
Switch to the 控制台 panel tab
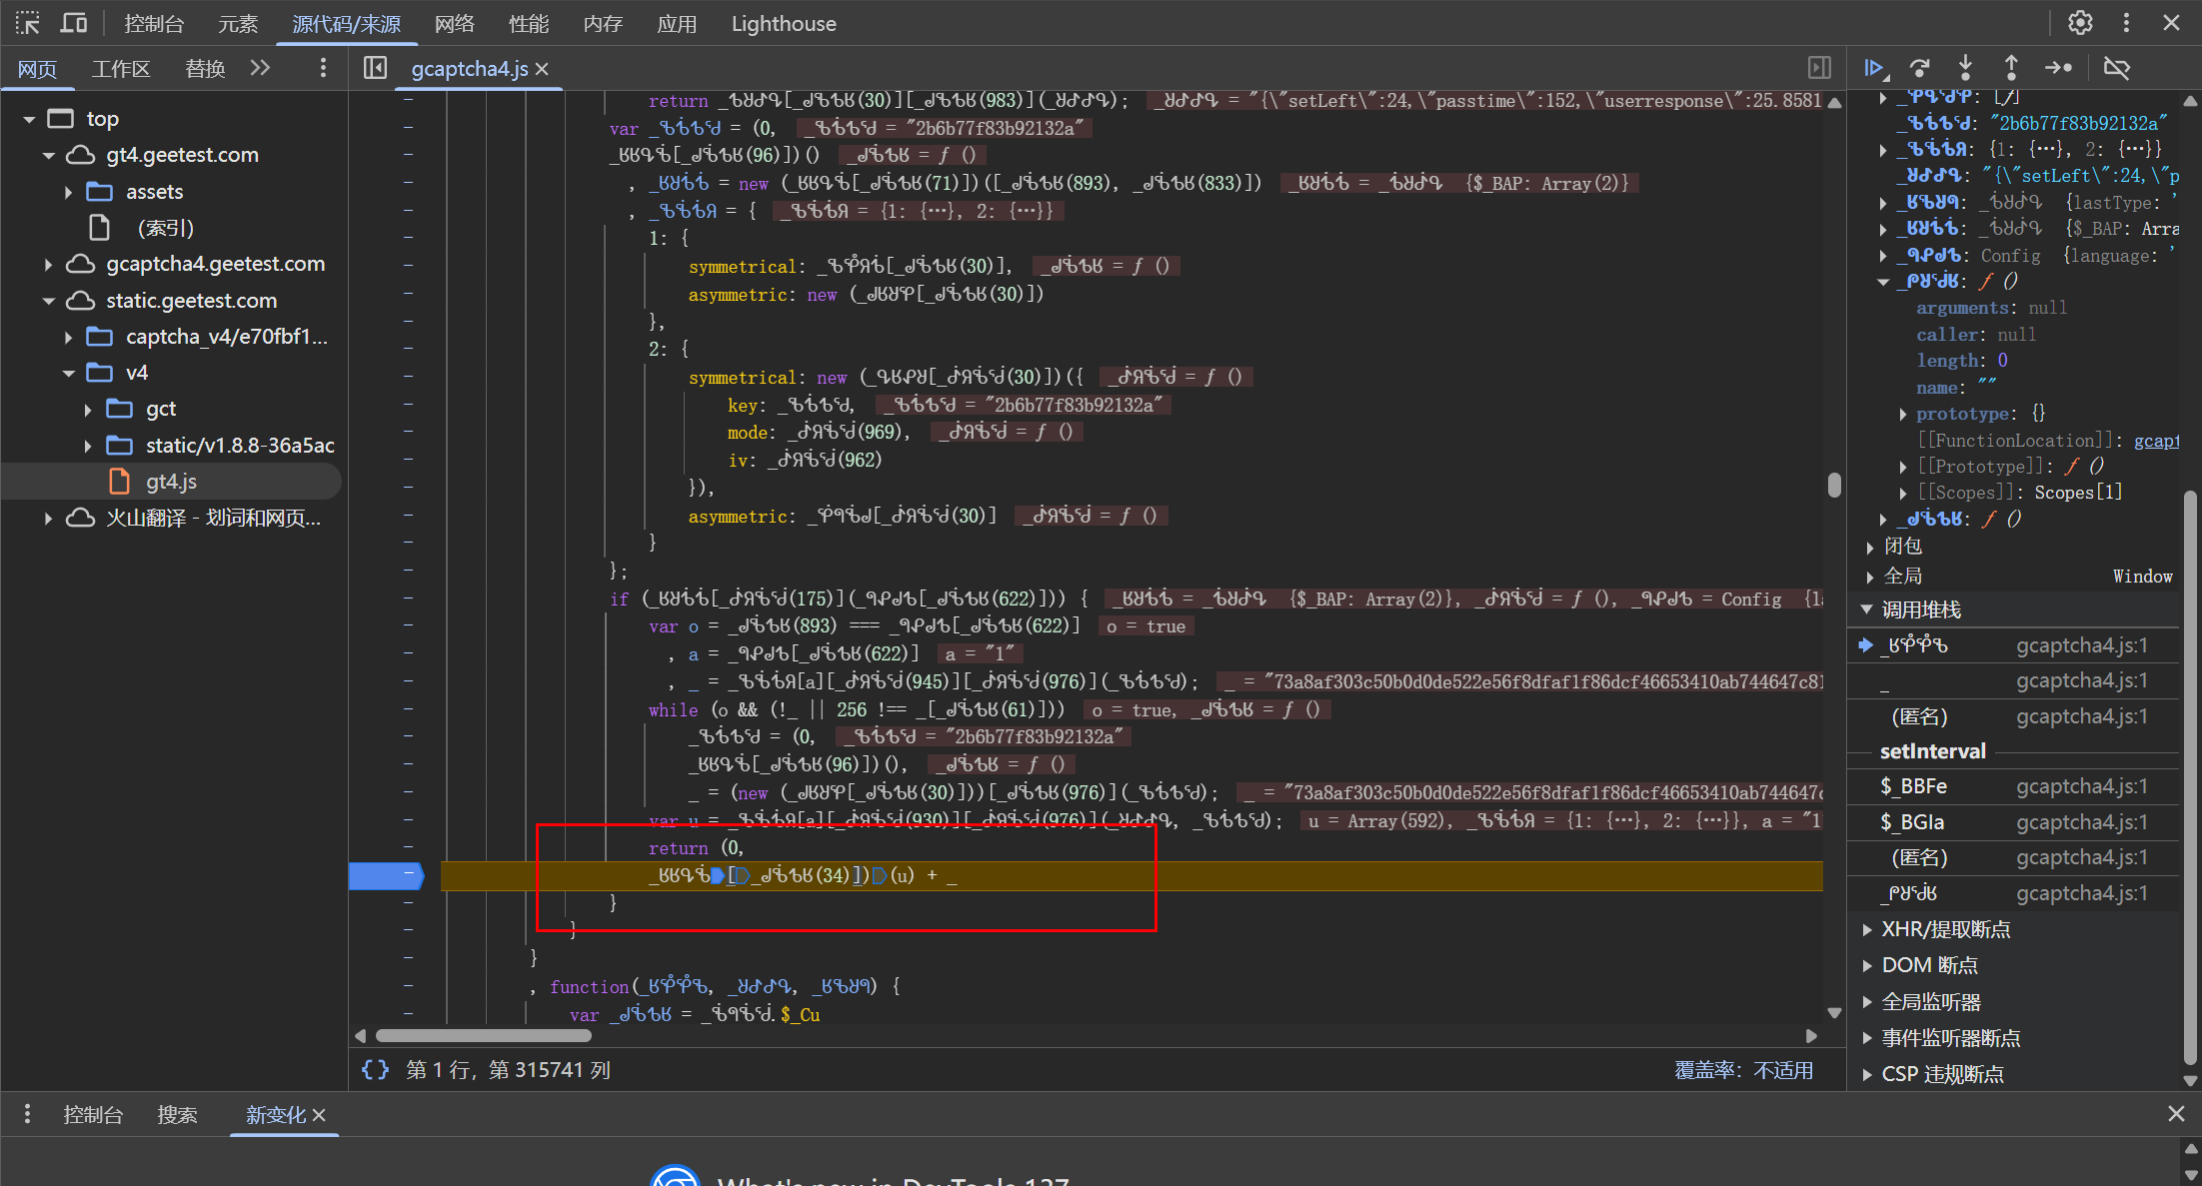coord(154,24)
